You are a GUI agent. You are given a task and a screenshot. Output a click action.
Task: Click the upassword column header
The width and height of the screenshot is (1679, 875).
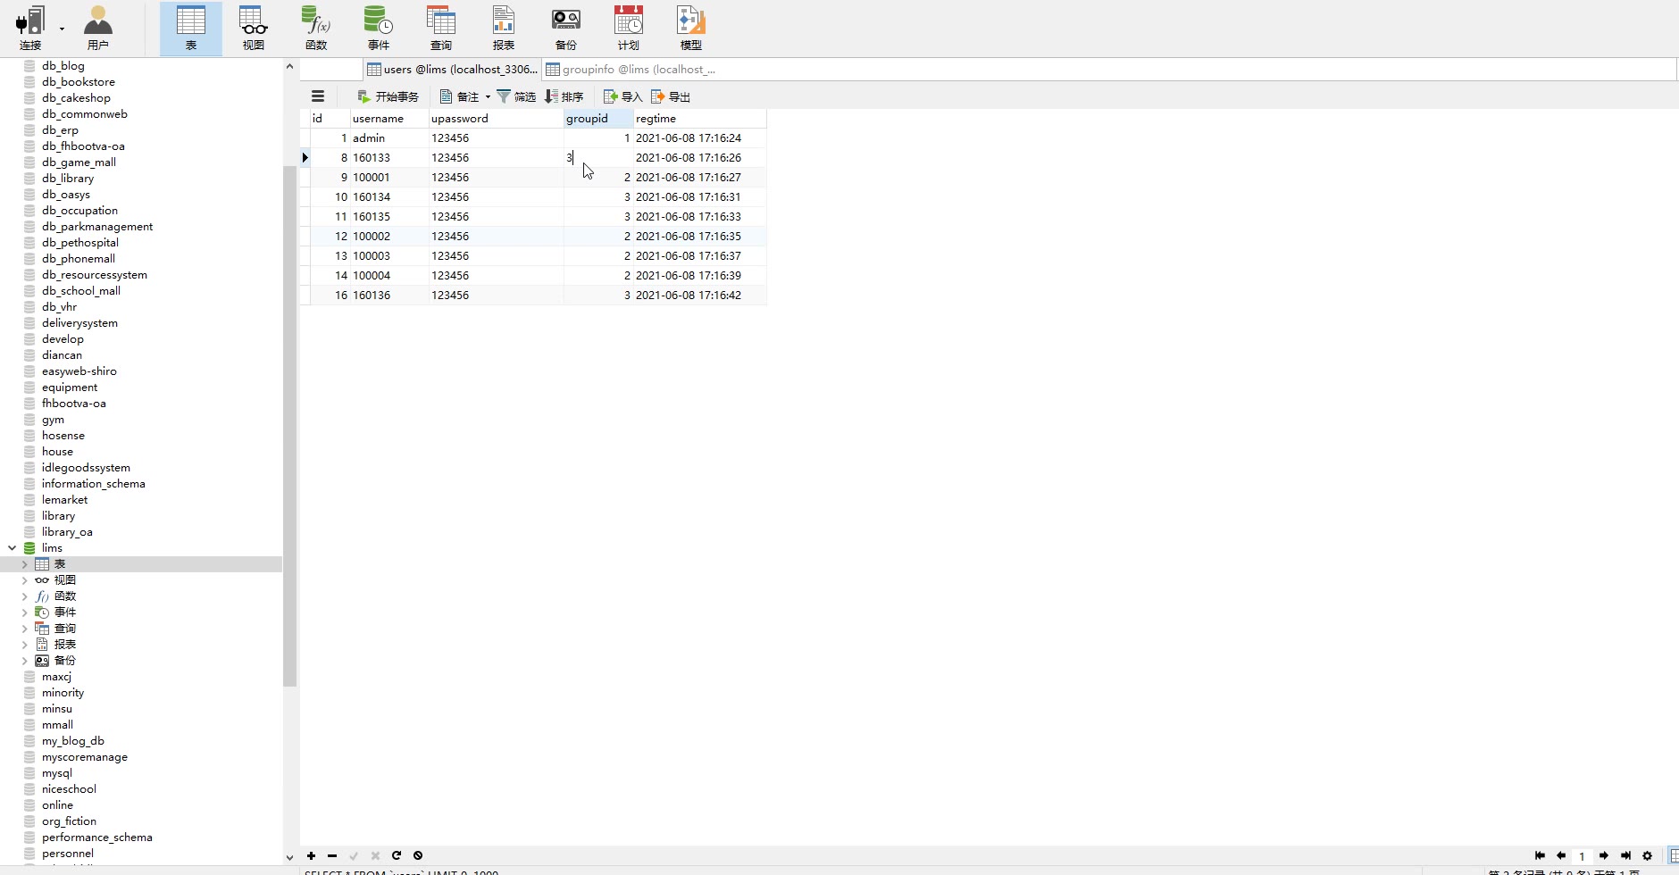pyautogui.click(x=497, y=119)
